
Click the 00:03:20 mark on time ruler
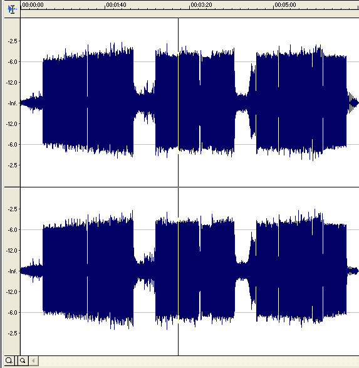pos(201,4)
